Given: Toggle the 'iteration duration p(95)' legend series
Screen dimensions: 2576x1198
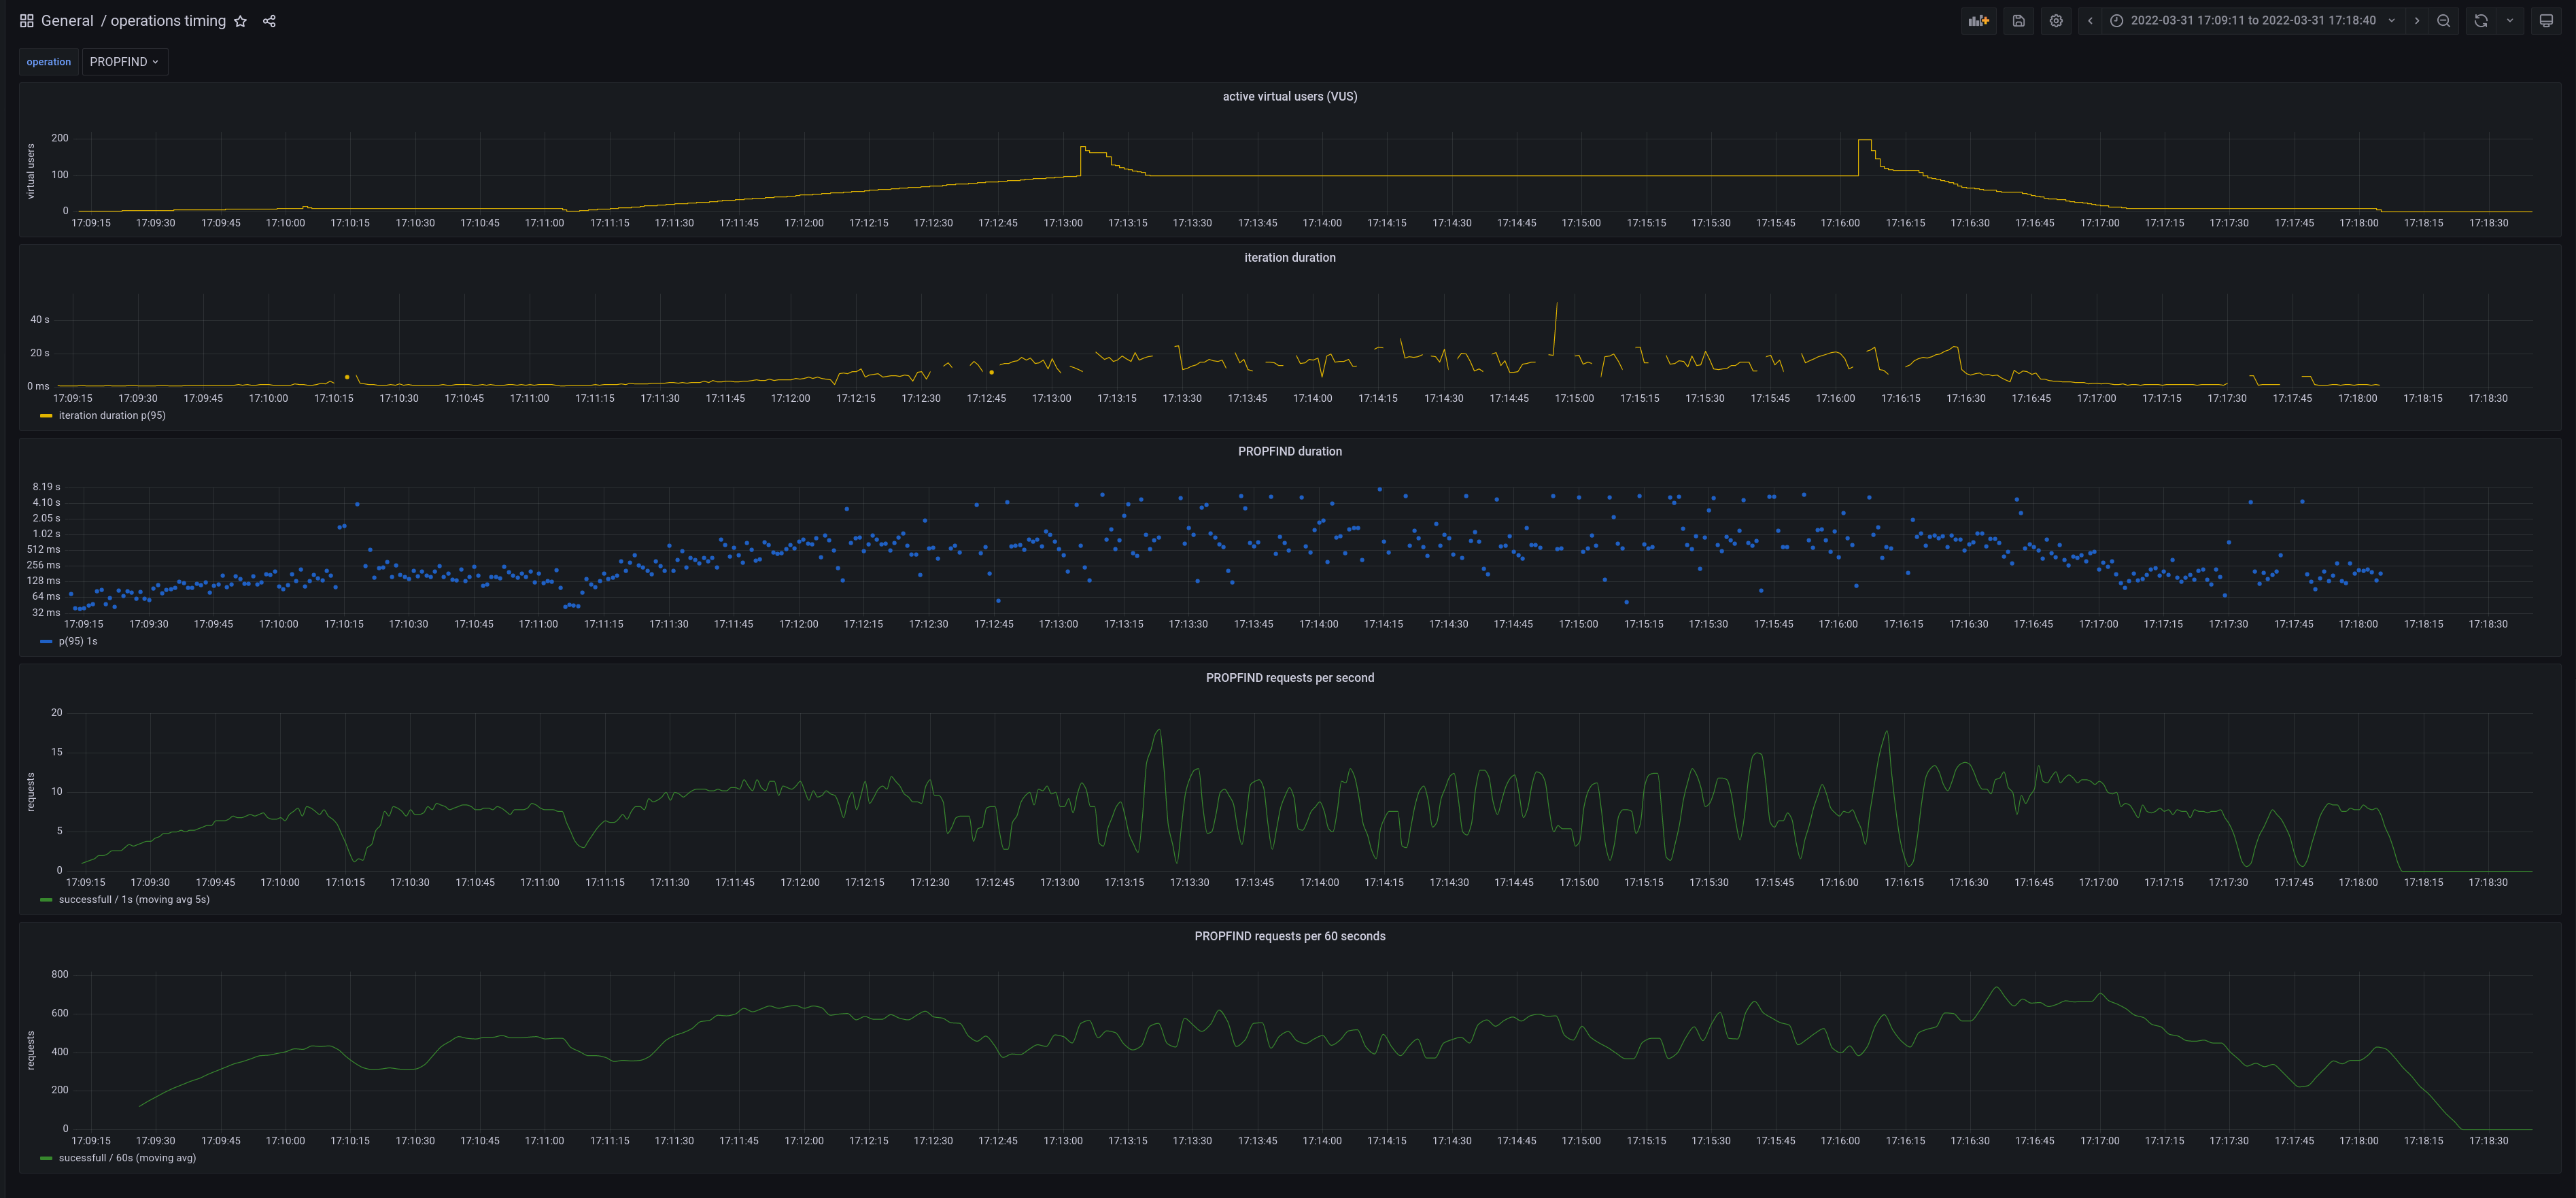Looking at the screenshot, I should [x=112, y=416].
